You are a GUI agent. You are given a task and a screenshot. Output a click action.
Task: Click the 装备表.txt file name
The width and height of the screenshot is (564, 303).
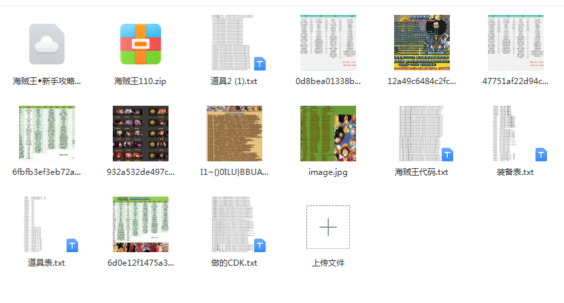pyautogui.click(x=515, y=172)
